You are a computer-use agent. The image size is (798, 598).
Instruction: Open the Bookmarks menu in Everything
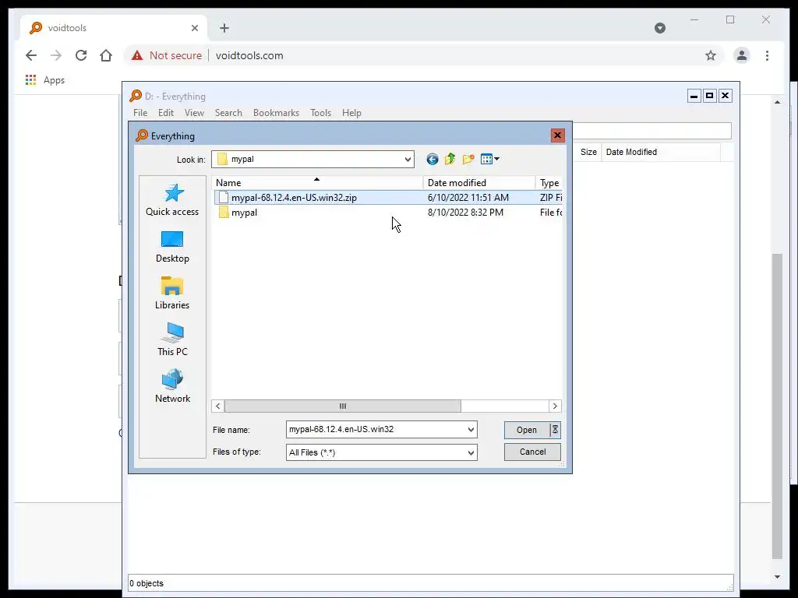pos(276,113)
